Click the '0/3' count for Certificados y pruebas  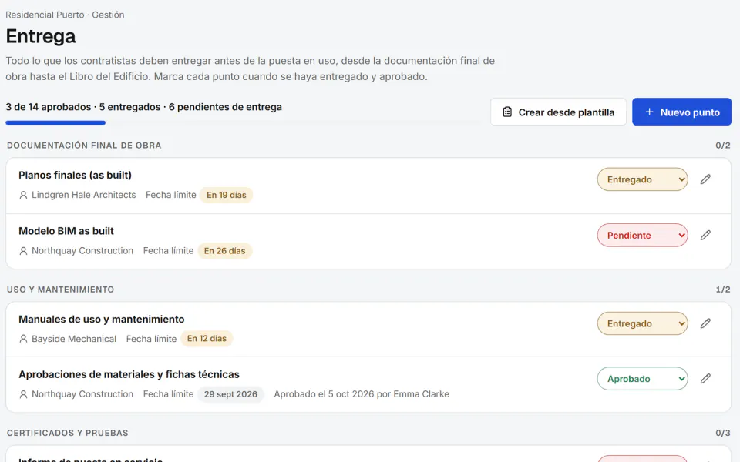point(722,433)
